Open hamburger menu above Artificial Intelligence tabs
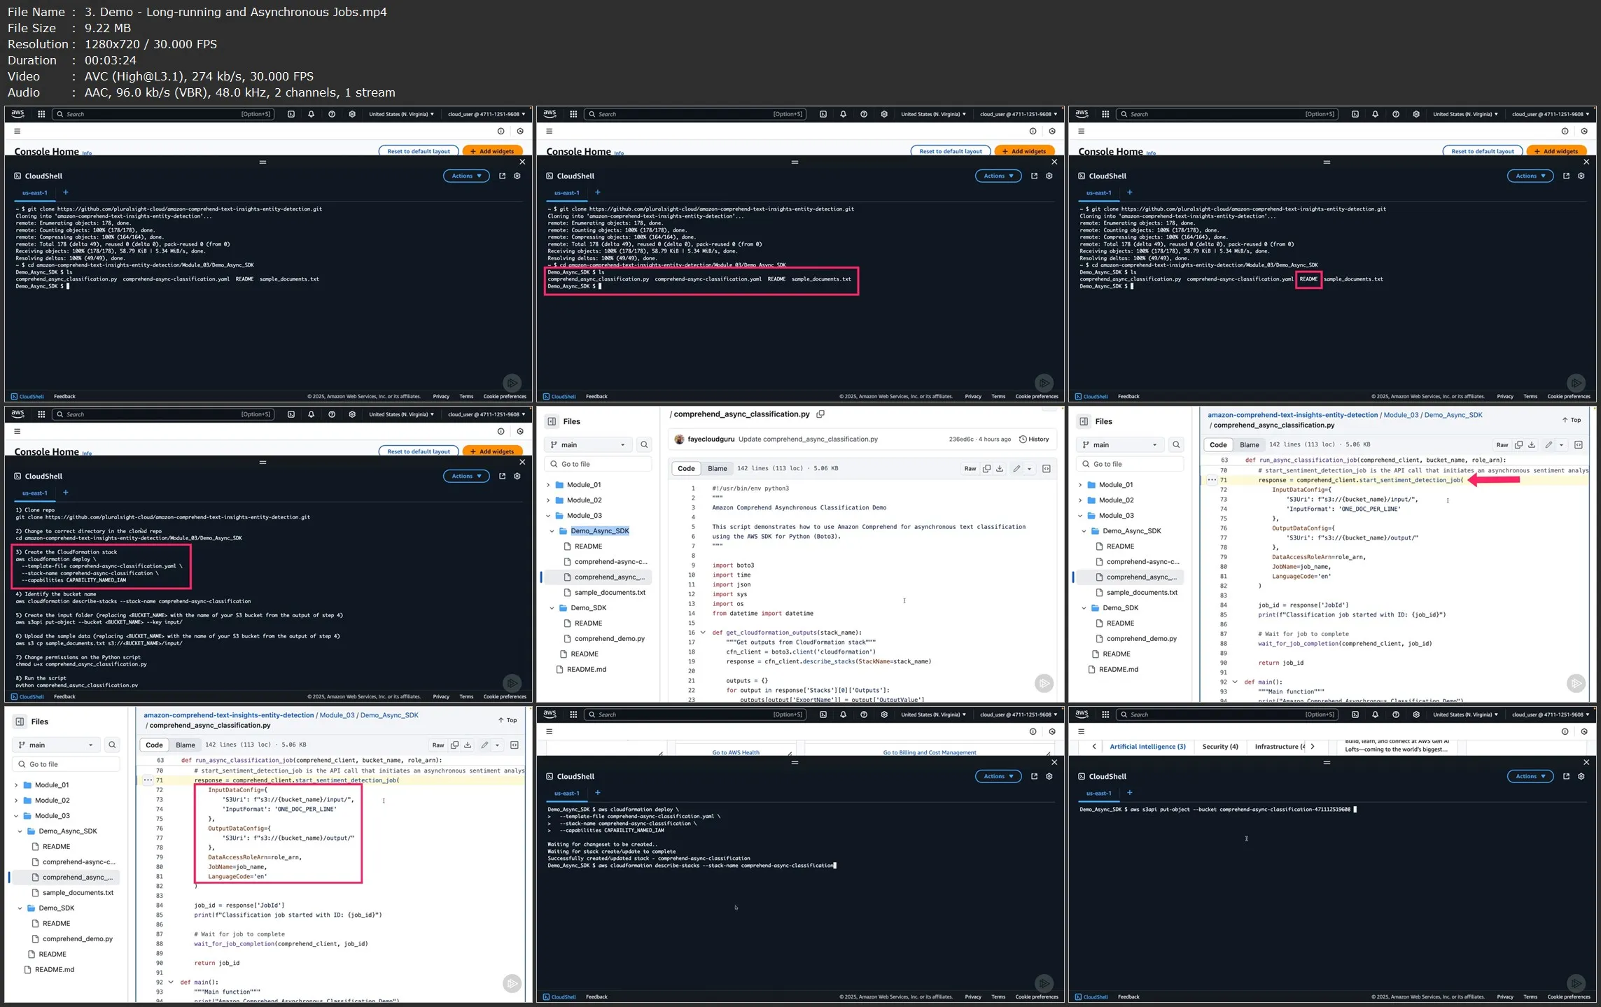This screenshot has height=1007, width=1601. [x=1081, y=731]
